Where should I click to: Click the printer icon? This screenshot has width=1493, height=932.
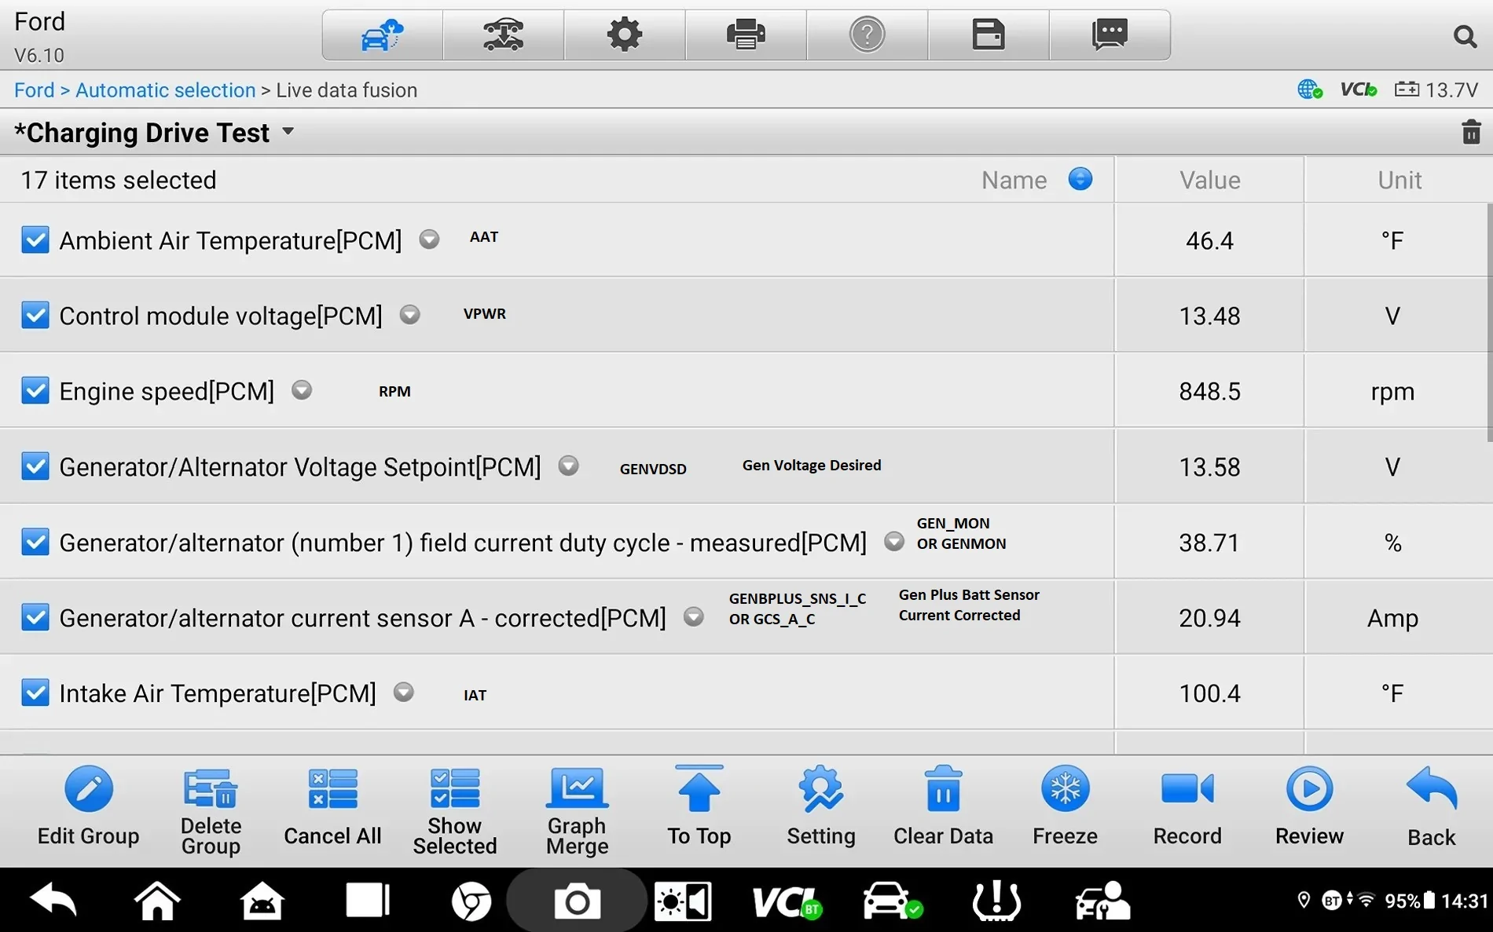[x=746, y=35]
